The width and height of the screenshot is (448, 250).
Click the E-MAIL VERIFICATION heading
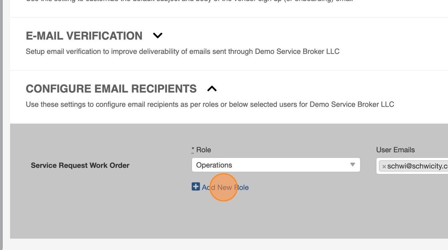coord(84,36)
